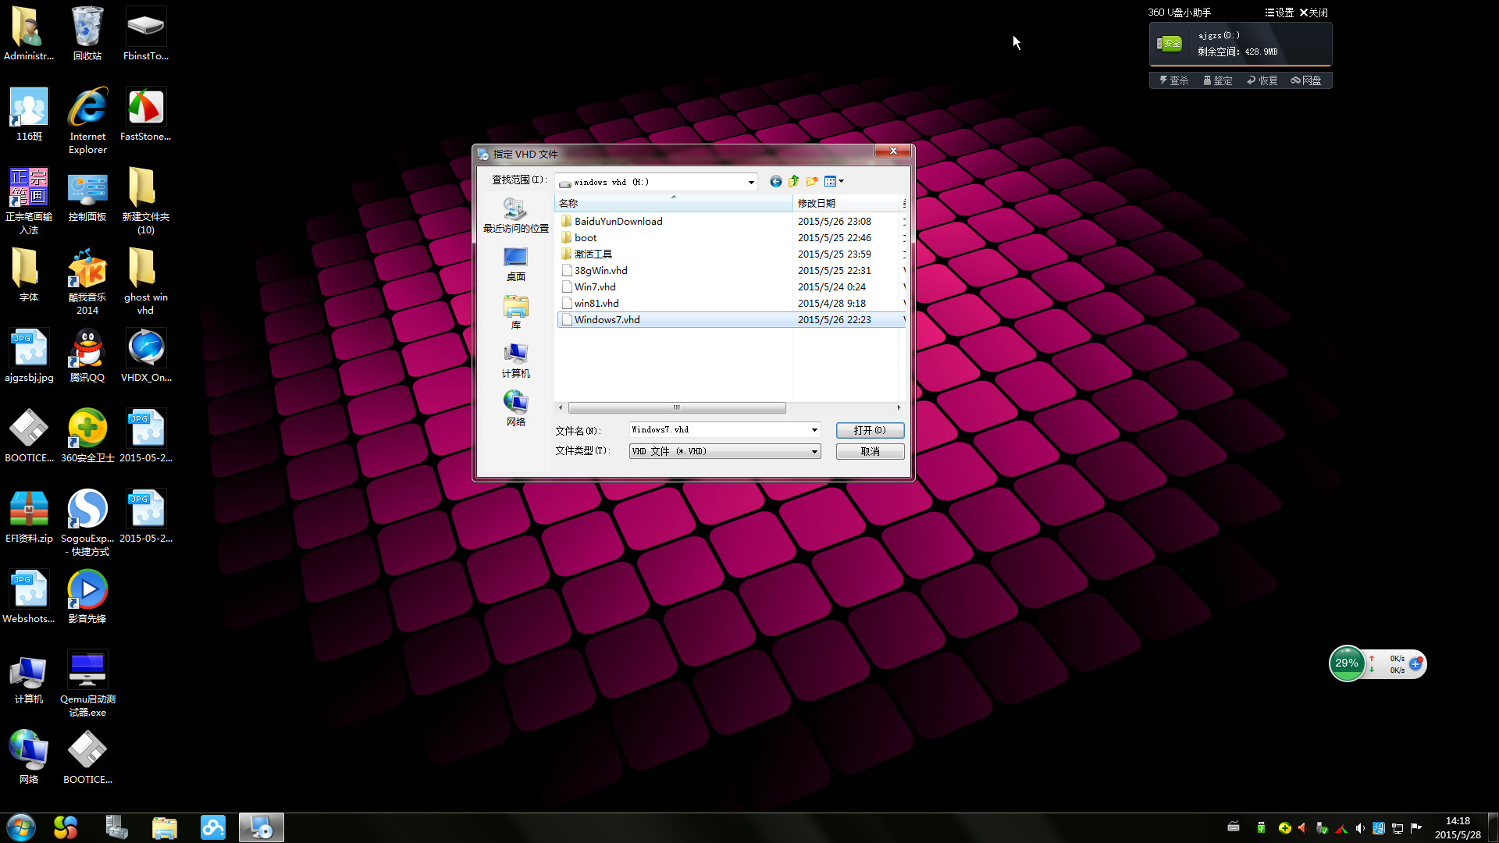The image size is (1499, 843).
Task: Click the 文件名 input field
Action: click(718, 430)
